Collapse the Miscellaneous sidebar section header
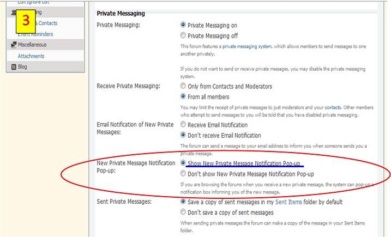Image resolution: width=391 pixels, height=237 pixels. pos(32,45)
